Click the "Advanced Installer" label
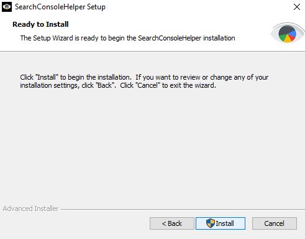 click(x=30, y=209)
